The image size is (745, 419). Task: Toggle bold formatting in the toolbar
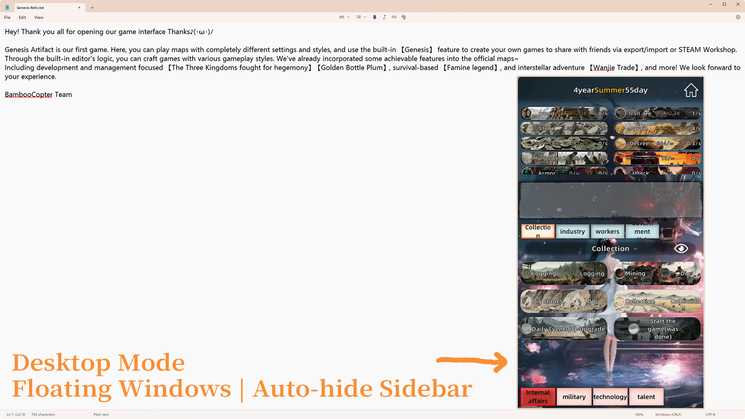[374, 17]
